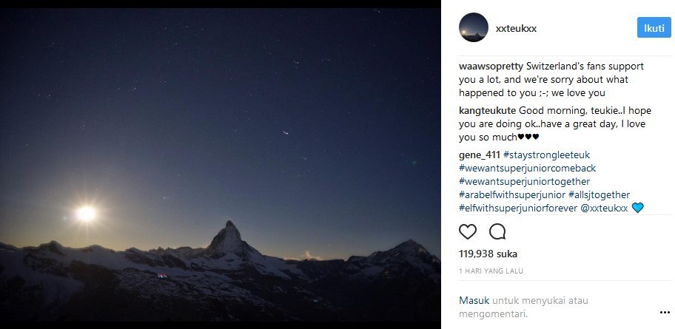
Task: Open the xxteukxx username link in header
Action: 516,28
